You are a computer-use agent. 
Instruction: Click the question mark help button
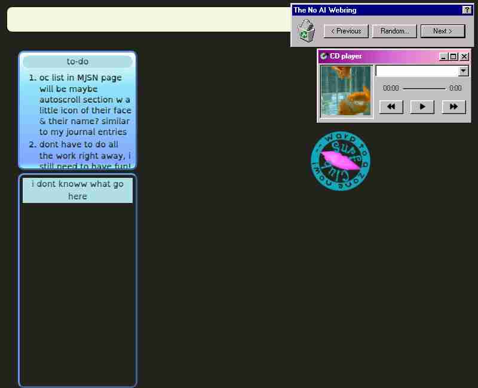[x=467, y=10]
